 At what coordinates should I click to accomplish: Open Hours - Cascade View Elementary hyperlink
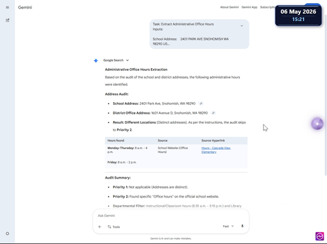[216, 150]
